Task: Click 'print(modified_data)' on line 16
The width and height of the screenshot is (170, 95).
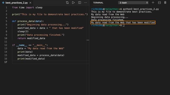Action: tap(31, 59)
